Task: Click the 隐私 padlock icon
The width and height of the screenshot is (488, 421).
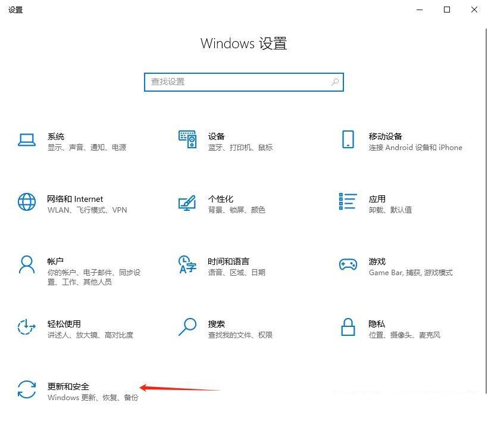Action: point(348,327)
